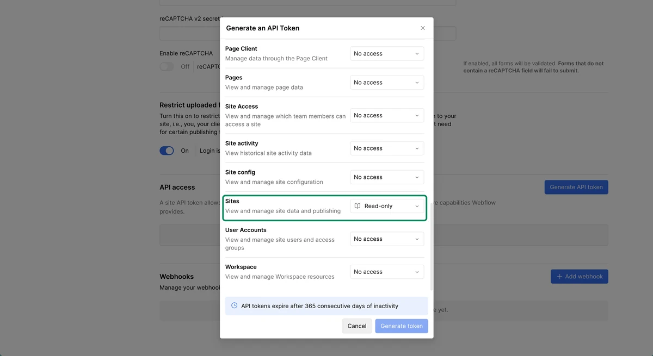This screenshot has width=653, height=356.
Task: Click the Page Client label
Action: (241, 49)
